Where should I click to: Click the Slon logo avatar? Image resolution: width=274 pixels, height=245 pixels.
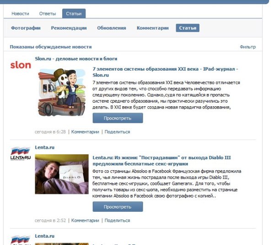pos(21,65)
